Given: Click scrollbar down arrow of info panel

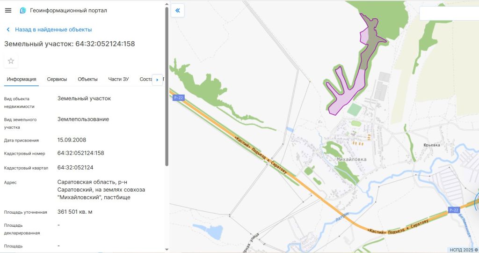Looking at the screenshot, I should point(167,250).
